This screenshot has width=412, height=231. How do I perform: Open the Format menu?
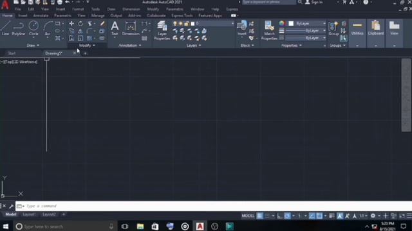point(78,9)
